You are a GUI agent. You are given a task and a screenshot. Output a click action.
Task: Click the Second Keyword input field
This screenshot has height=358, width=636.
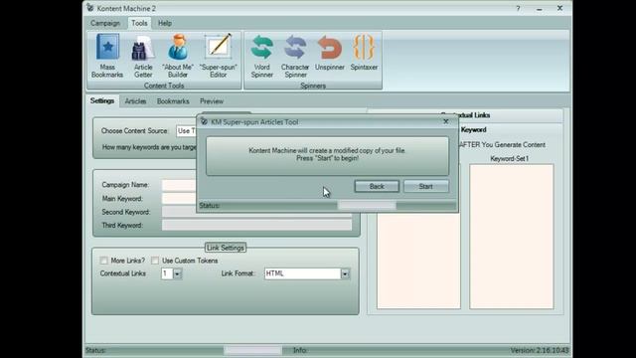256,212
